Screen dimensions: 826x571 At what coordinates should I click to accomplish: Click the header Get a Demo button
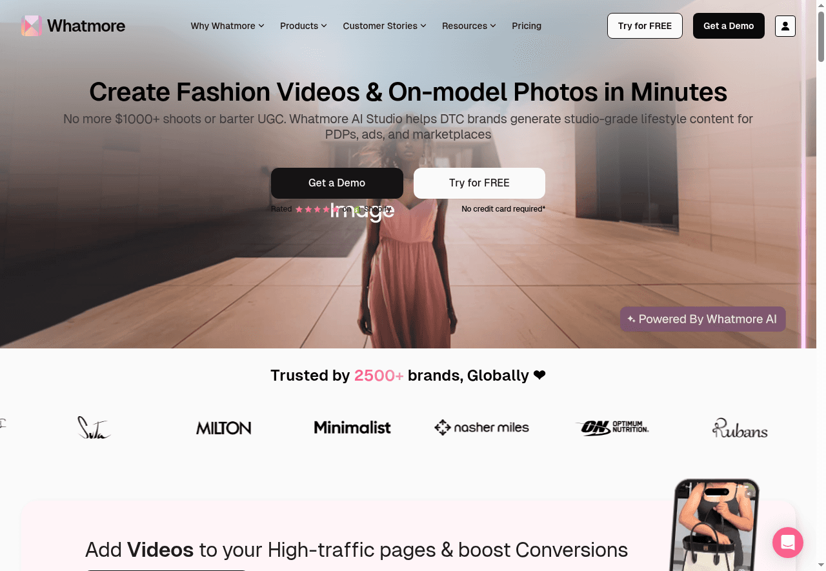729,26
